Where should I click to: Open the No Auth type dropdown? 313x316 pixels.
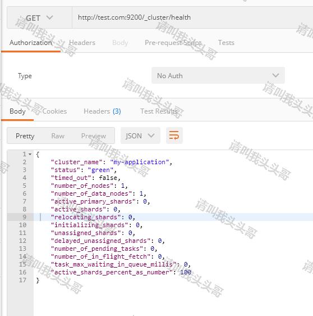(218, 75)
